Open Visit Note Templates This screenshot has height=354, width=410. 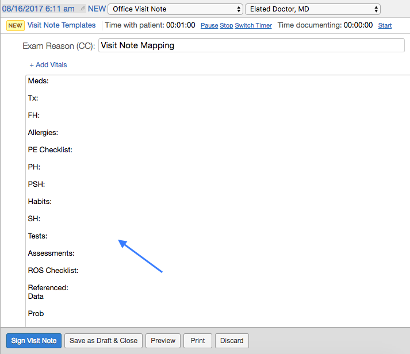62,25
